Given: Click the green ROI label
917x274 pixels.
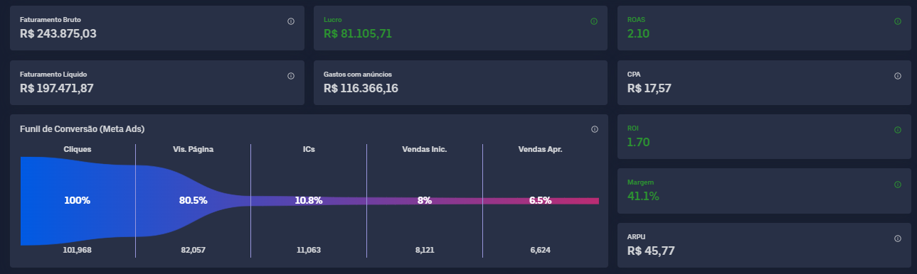Looking at the screenshot, I should (632, 128).
